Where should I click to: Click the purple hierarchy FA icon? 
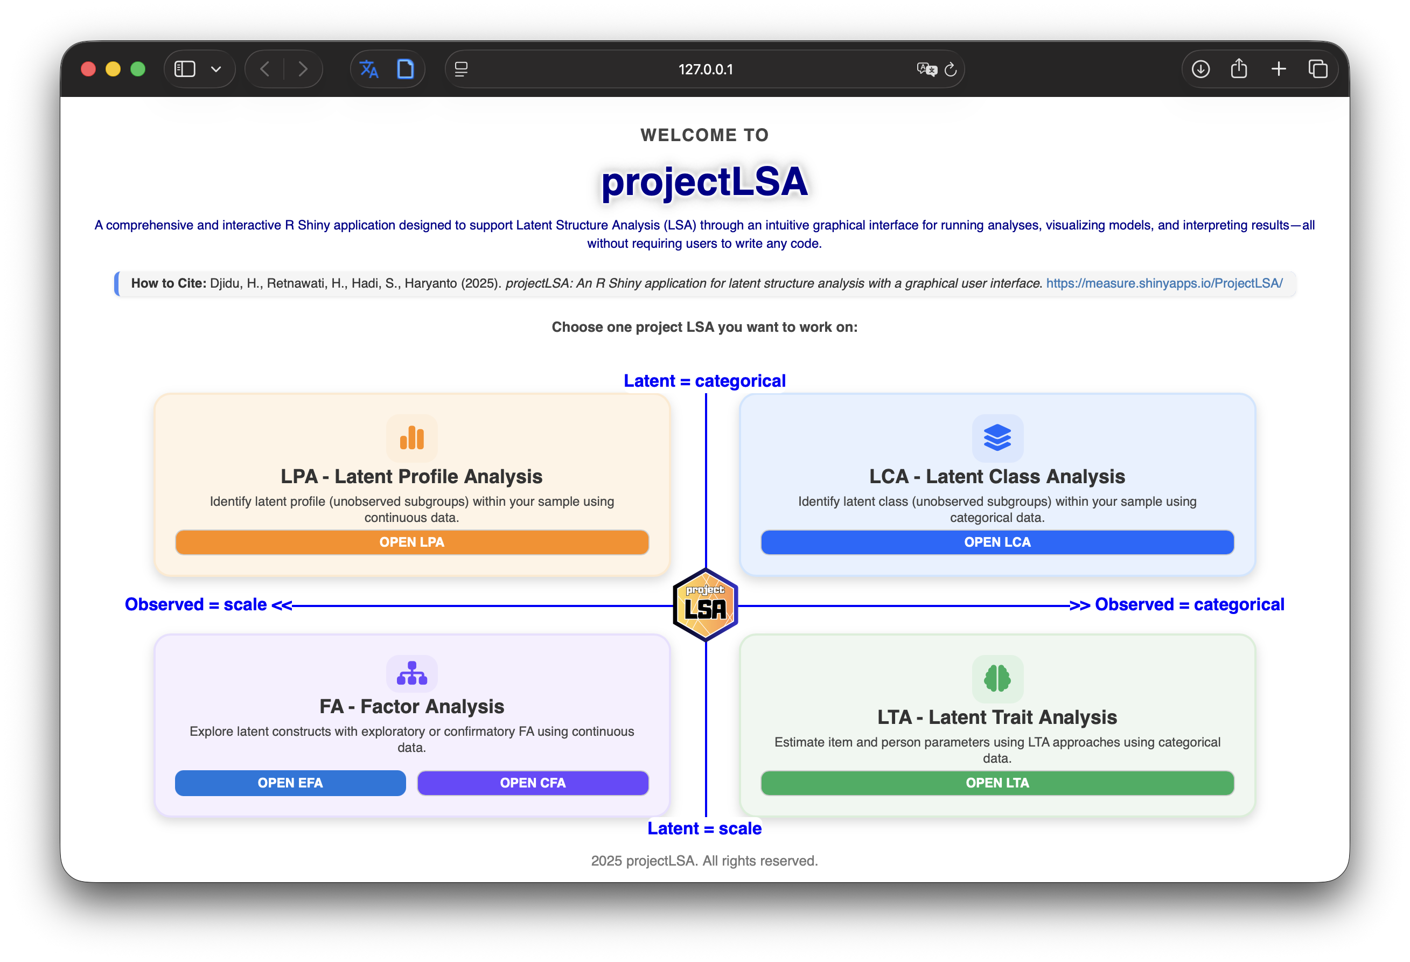pyautogui.click(x=411, y=673)
